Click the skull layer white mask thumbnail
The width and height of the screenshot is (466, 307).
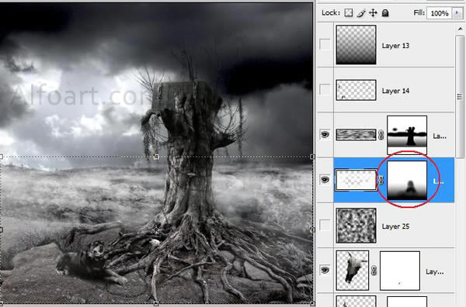tap(400, 271)
